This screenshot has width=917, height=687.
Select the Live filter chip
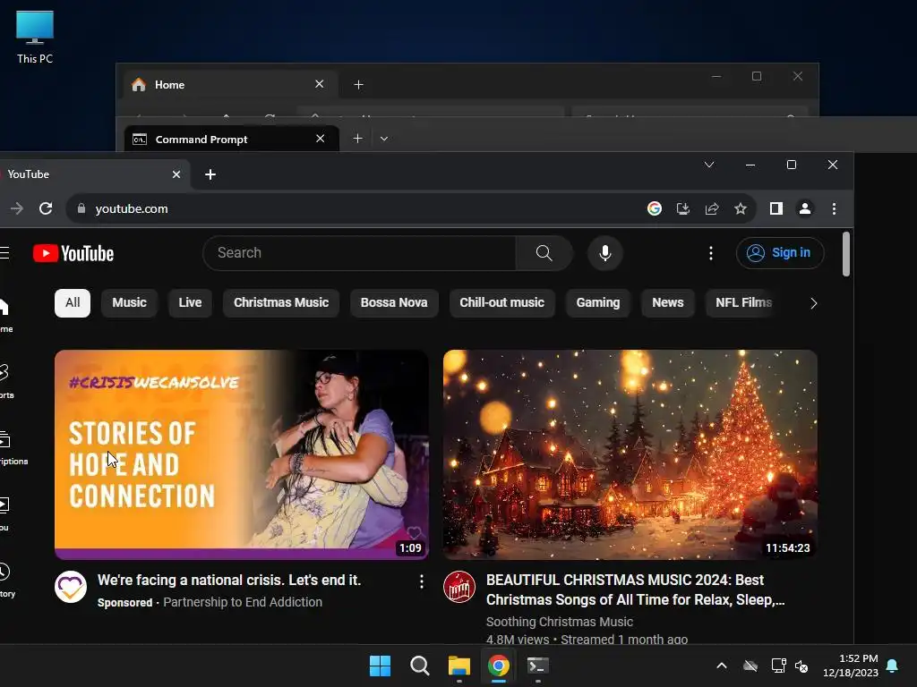coord(190,302)
